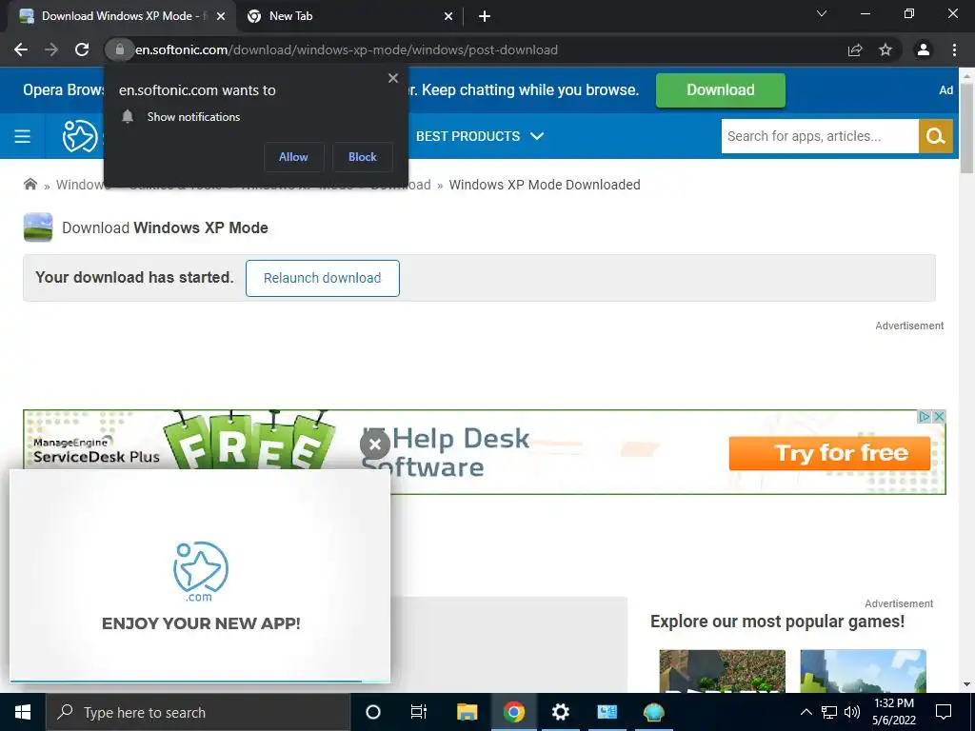
Task: Click the Softonic logo in video popup
Action: click(x=200, y=571)
